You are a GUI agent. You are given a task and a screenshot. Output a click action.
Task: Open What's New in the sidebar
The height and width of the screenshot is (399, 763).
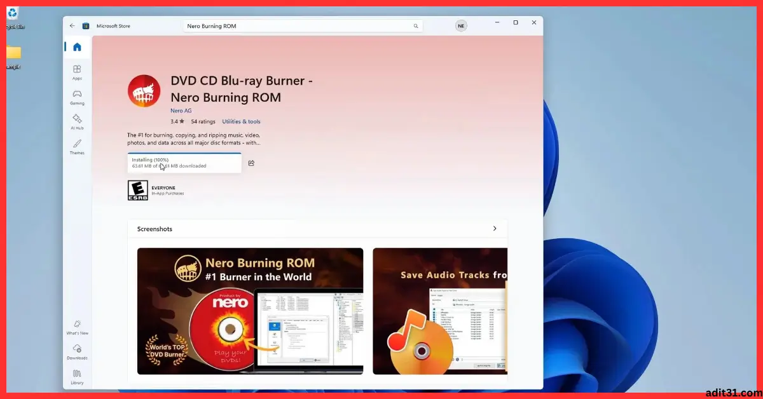pyautogui.click(x=77, y=327)
